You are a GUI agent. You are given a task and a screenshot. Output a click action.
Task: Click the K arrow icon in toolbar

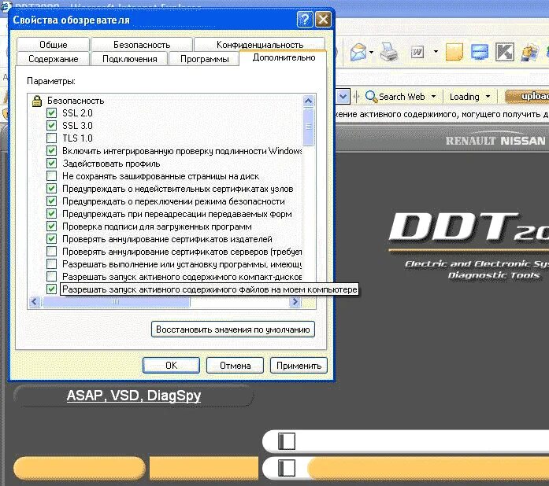click(x=505, y=52)
